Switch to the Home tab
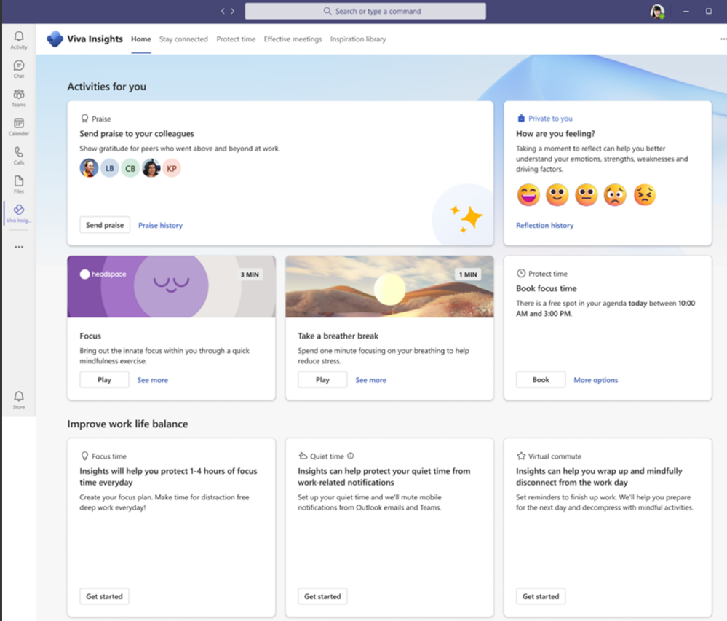 pos(141,39)
